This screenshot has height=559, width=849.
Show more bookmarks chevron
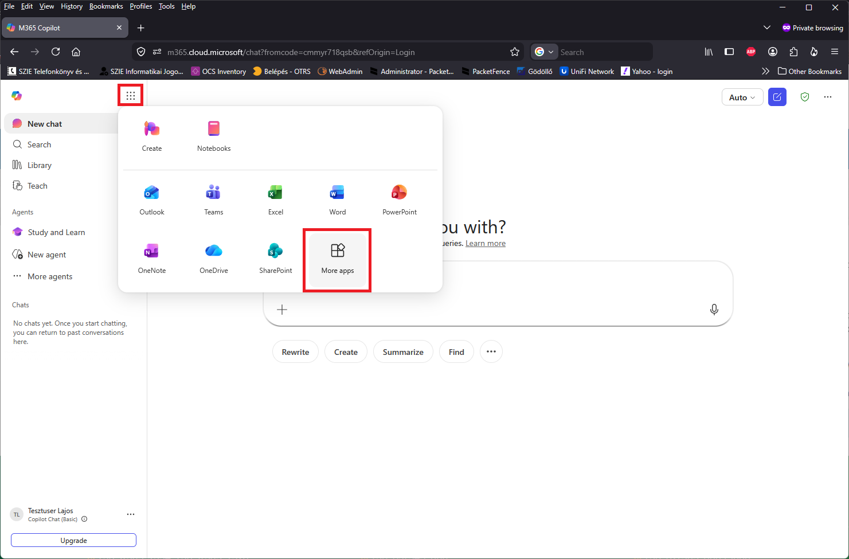[x=765, y=71]
